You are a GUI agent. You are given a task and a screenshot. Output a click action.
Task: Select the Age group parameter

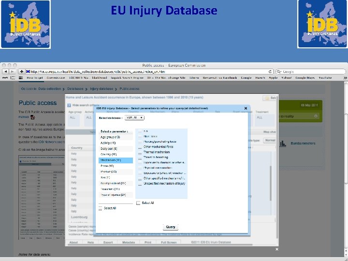point(116,137)
